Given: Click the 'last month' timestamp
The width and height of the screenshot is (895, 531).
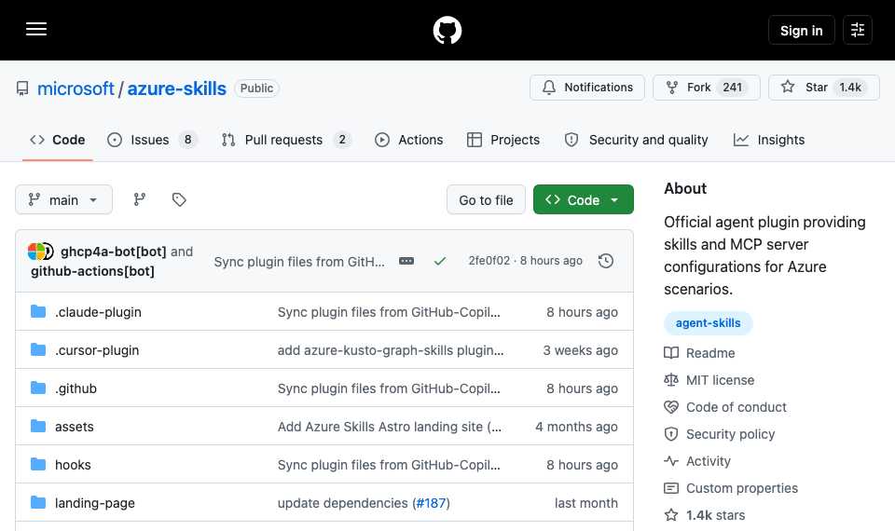Looking at the screenshot, I should pyautogui.click(x=585, y=503).
